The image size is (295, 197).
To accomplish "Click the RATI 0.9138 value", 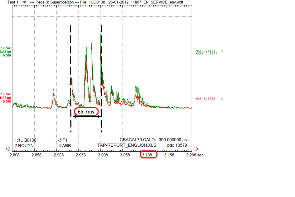I will (x=206, y=54).
